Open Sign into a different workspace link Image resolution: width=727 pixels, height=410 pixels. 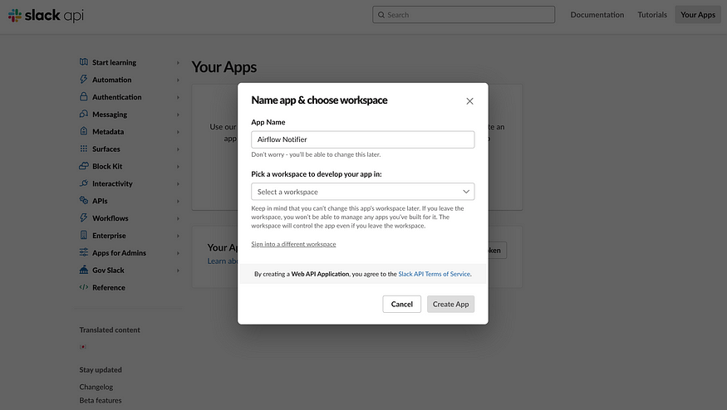click(x=293, y=244)
